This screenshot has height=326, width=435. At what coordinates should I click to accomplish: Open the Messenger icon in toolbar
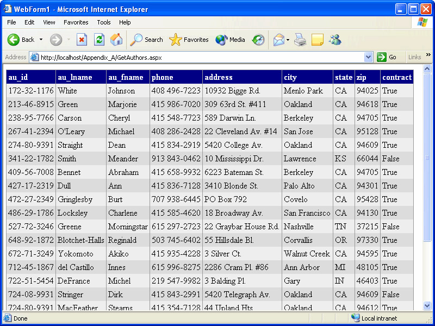(335, 40)
